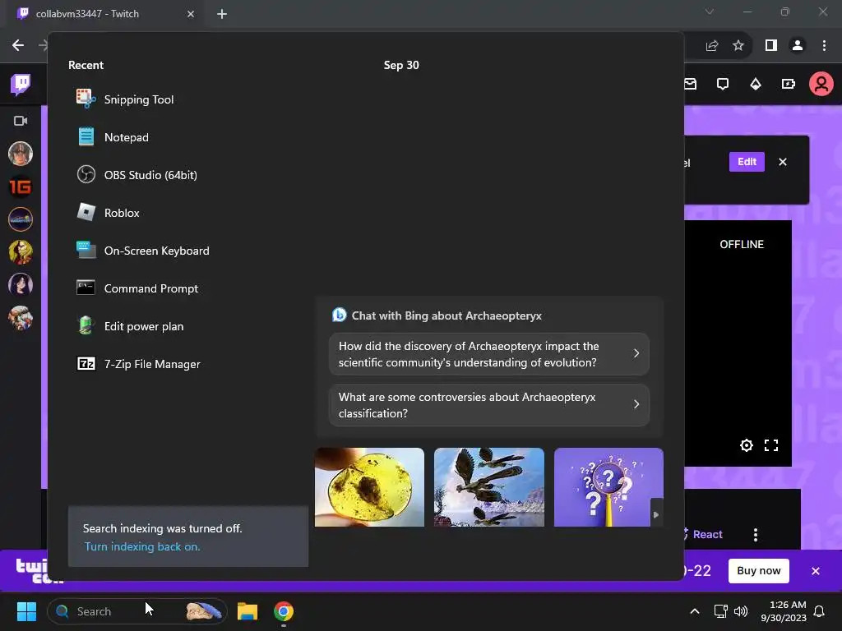This screenshot has width=842, height=631.
Task: Open Chrome tab search dropdown
Action: click(710, 12)
